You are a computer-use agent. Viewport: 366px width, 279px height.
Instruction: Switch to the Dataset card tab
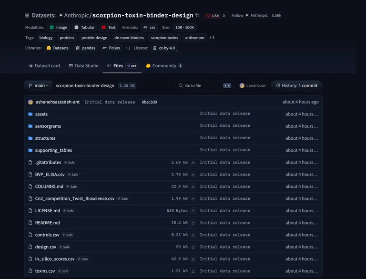click(44, 66)
